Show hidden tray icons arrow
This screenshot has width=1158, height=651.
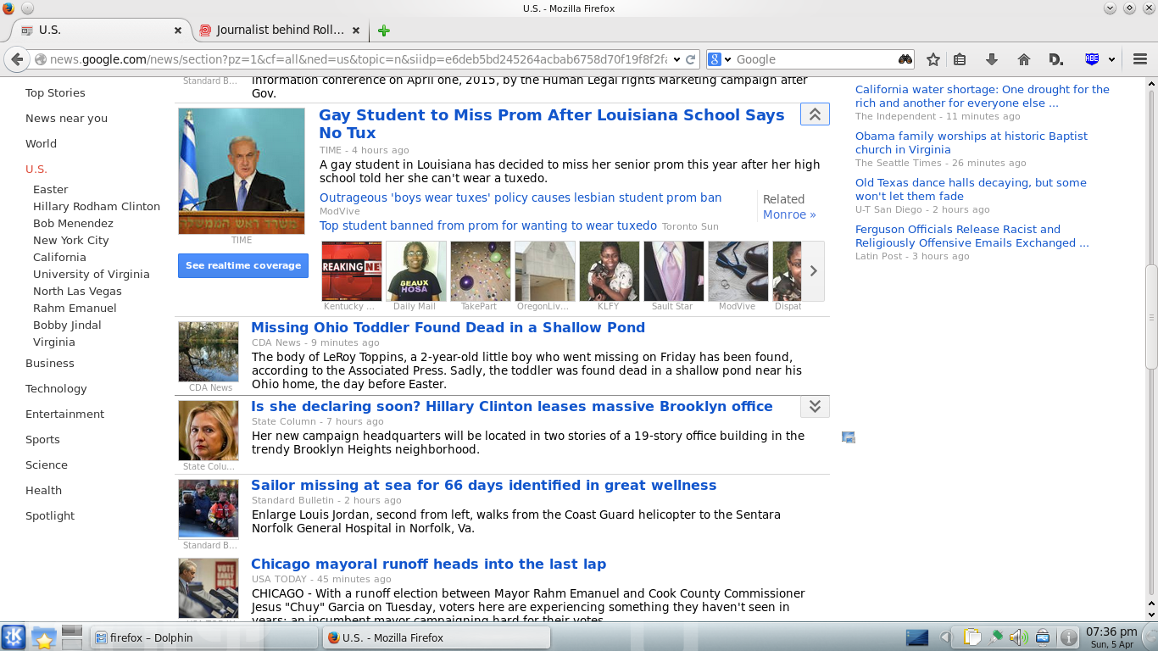pos(945,637)
